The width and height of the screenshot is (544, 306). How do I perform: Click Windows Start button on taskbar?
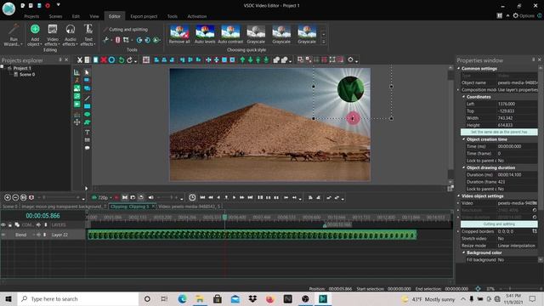click(x=8, y=298)
